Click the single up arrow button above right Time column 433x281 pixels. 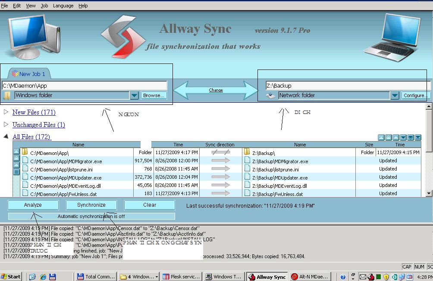[x=396, y=137]
